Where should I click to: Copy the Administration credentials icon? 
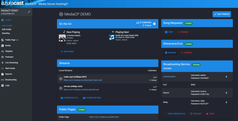(x=226, y=77)
